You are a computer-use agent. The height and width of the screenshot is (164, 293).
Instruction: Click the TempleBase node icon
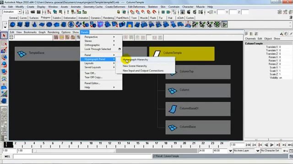pyautogui.click(x=22, y=54)
